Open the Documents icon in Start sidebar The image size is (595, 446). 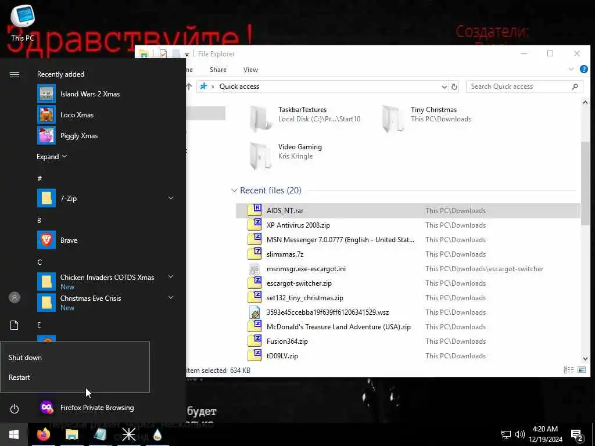point(15,325)
